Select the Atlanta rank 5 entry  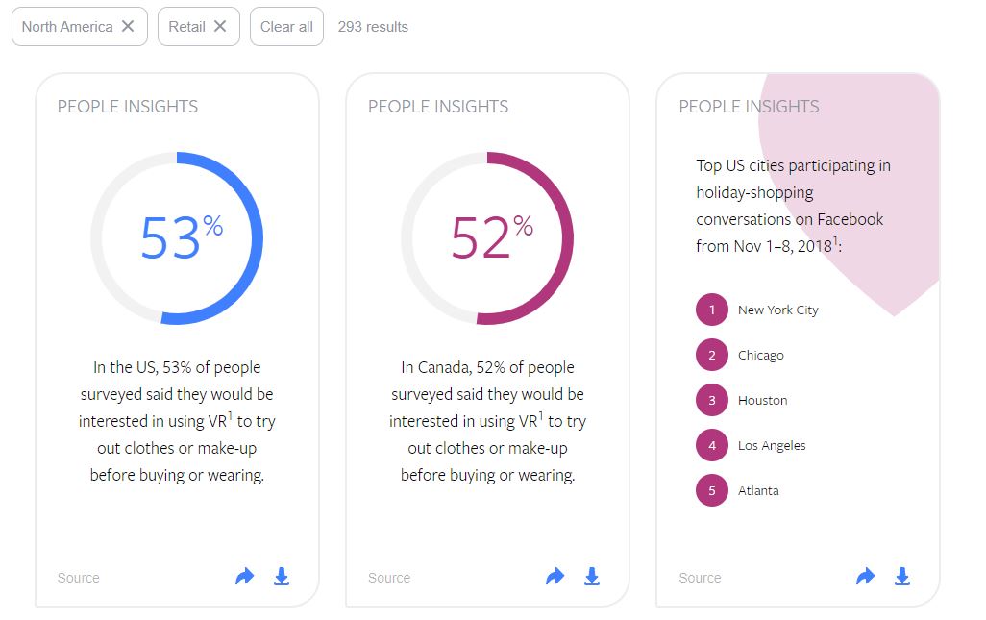737,491
